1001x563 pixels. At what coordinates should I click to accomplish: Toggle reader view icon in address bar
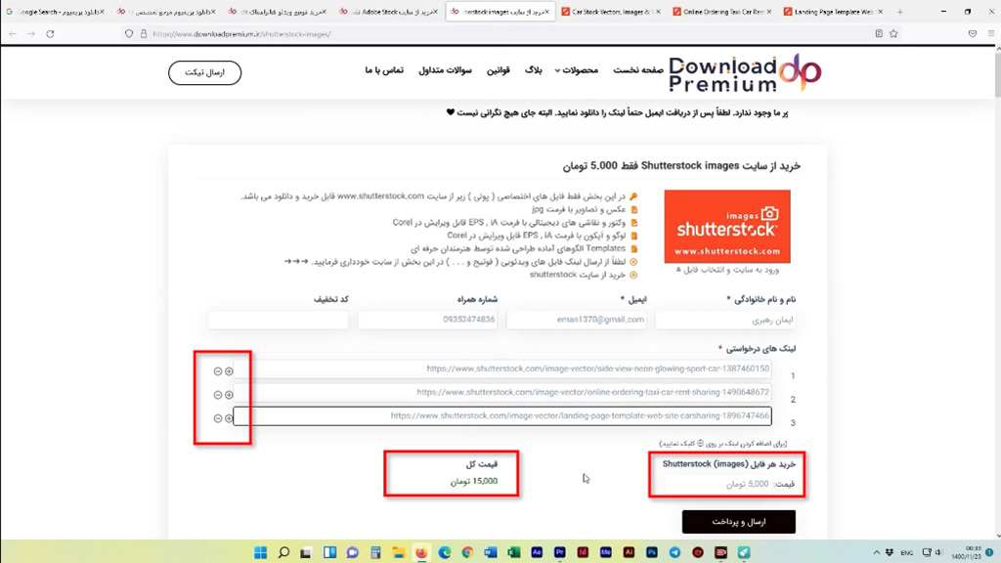click(879, 34)
